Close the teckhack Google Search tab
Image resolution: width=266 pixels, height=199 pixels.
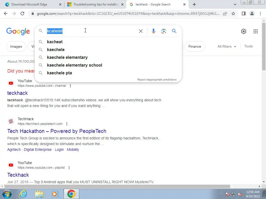coord(184,5)
